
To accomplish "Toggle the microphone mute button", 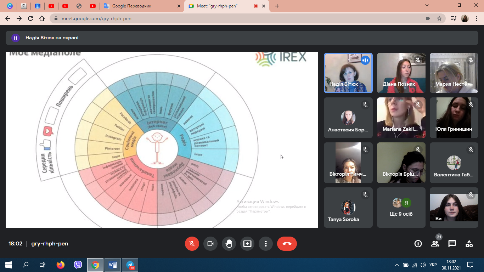I will pyautogui.click(x=192, y=244).
